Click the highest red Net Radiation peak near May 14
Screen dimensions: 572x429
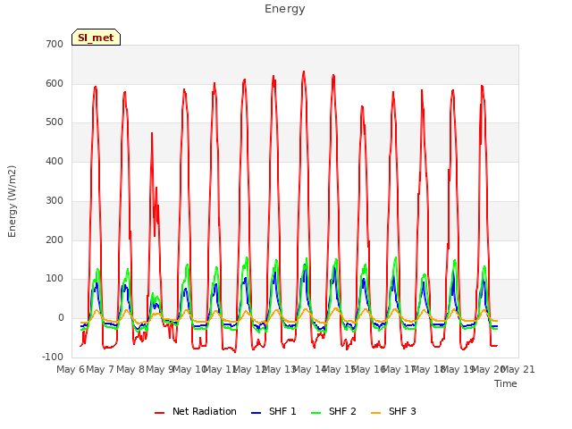(304, 71)
